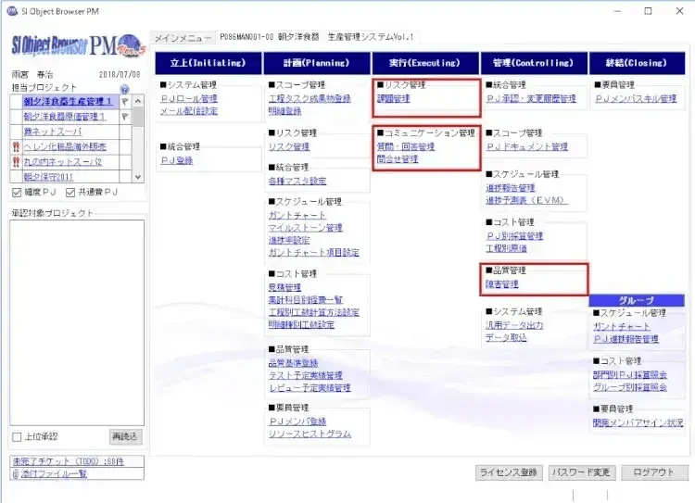
Task: Click red warning icon beside ヘレン化粧品海外販売
Action: click(x=16, y=146)
